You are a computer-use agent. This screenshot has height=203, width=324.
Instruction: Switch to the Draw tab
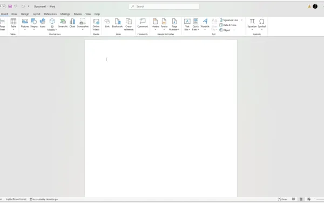pyautogui.click(x=14, y=14)
